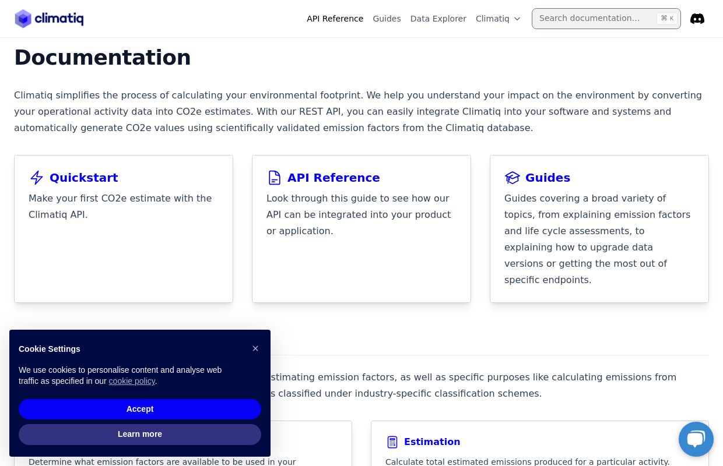Viewport: 723px width, 466px height.
Task: Click the Documentation page title
Action: tap(103, 58)
